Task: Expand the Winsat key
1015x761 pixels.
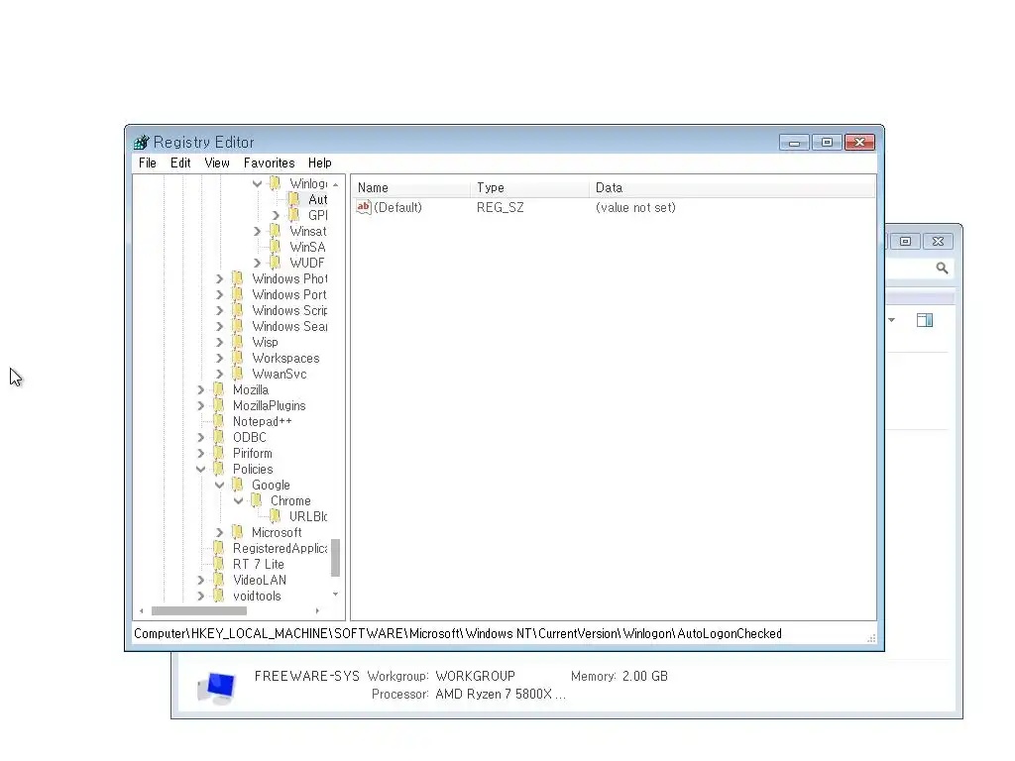Action: 257,231
